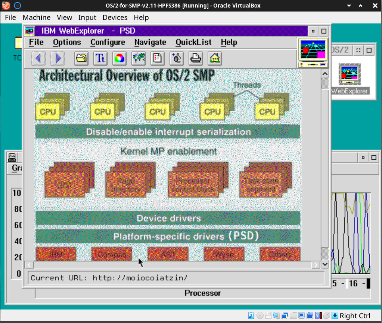Click the VirtualBox audio status icon
This screenshot has height=323, width=382.
pos(276,315)
